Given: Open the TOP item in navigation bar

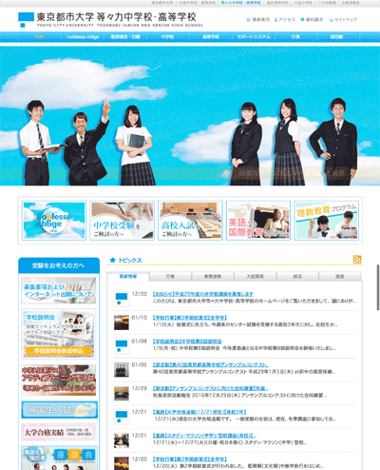Looking at the screenshot, I should (x=39, y=37).
